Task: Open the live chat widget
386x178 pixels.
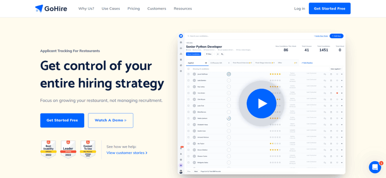Action: click(x=375, y=167)
